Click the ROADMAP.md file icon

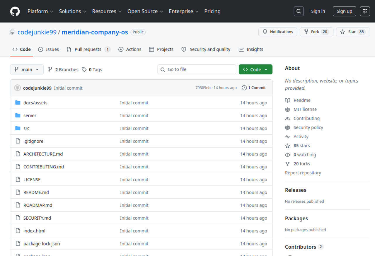18,205
